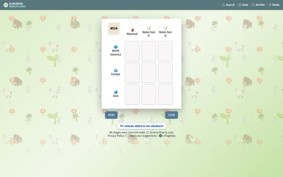This screenshot has width=283, height=177.
Task: Select the Europe 'F' name cell
Action: click(149, 73)
